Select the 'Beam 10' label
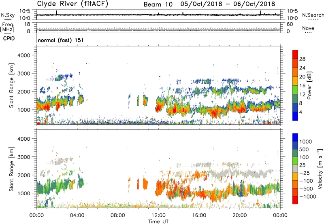 [x=158, y=4]
